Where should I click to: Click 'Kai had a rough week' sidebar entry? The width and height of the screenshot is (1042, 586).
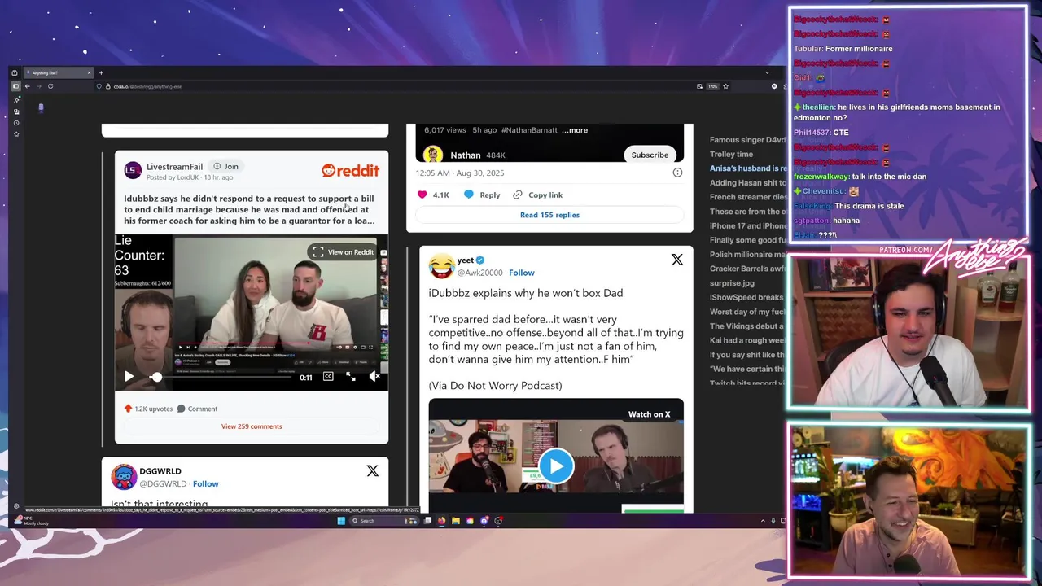point(748,340)
